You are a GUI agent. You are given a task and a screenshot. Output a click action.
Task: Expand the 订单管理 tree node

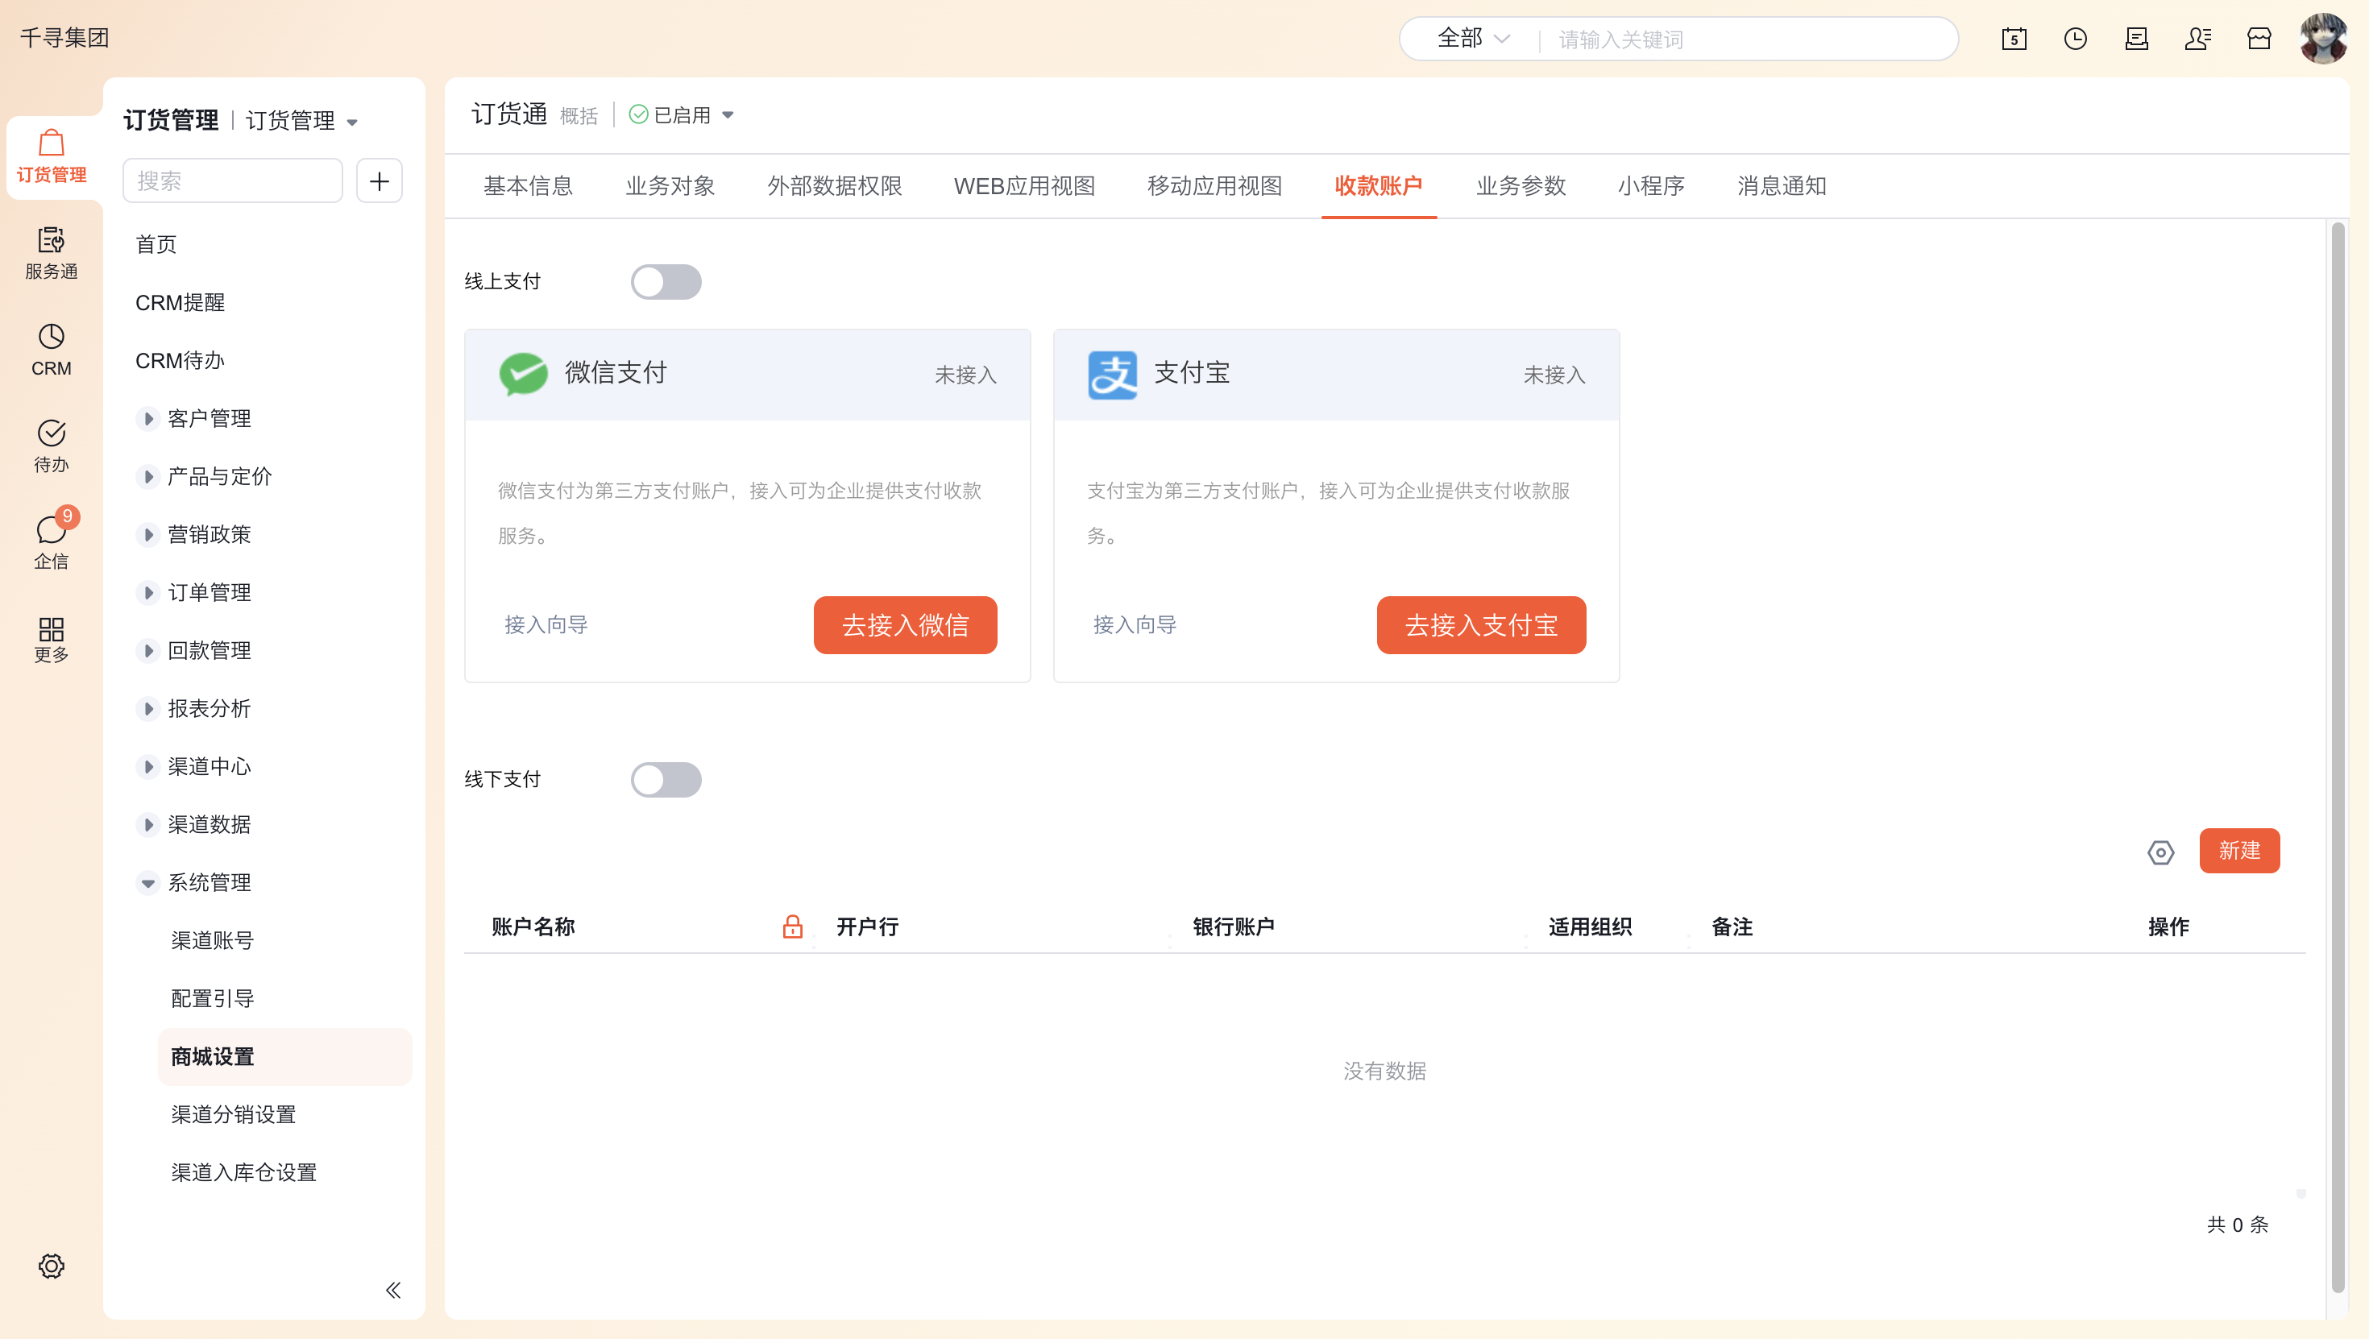coord(147,592)
